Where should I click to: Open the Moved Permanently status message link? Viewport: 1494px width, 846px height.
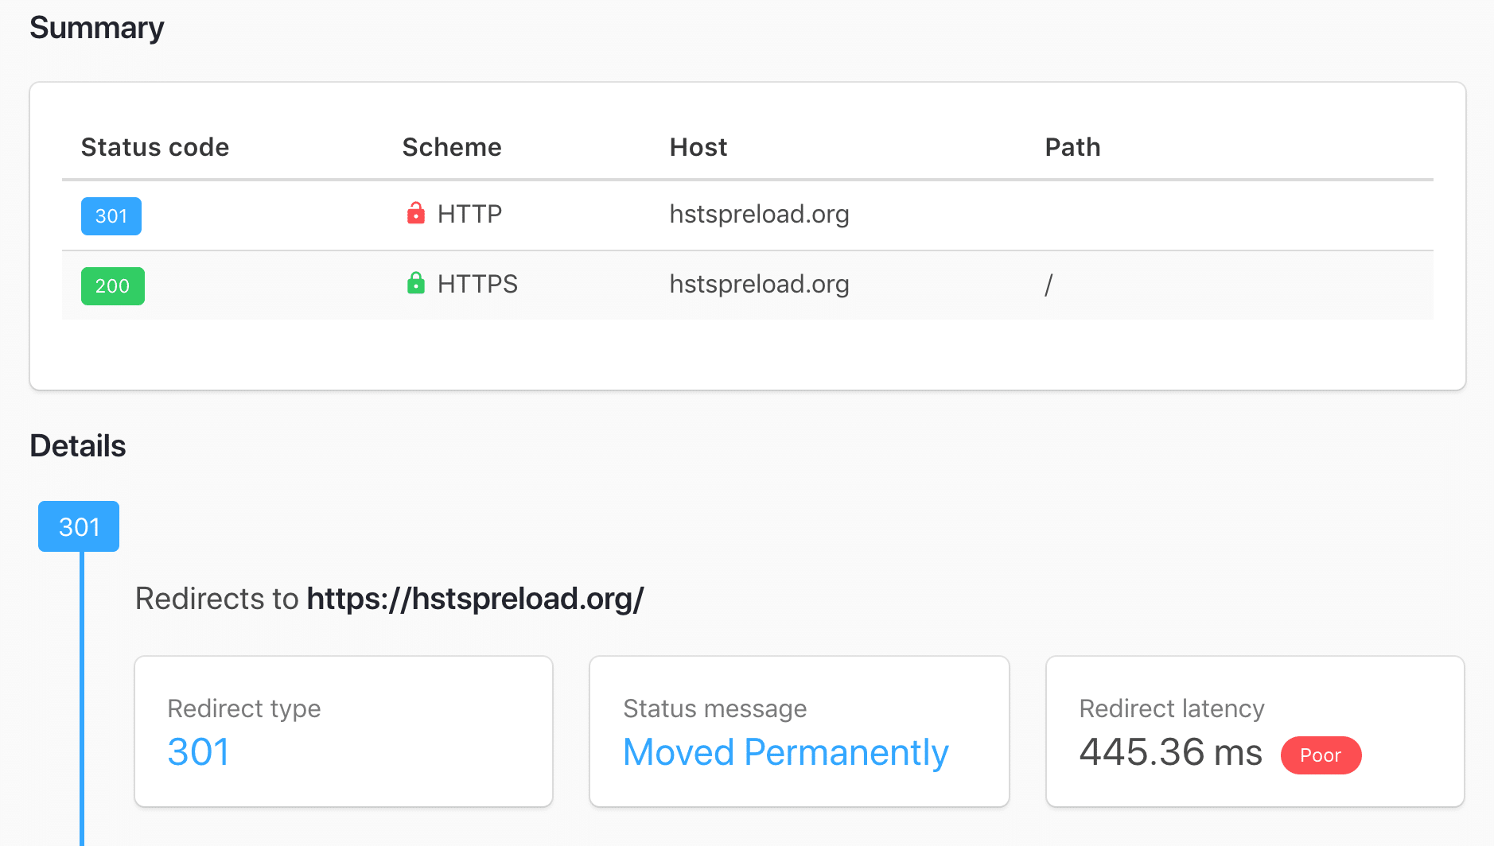(785, 752)
